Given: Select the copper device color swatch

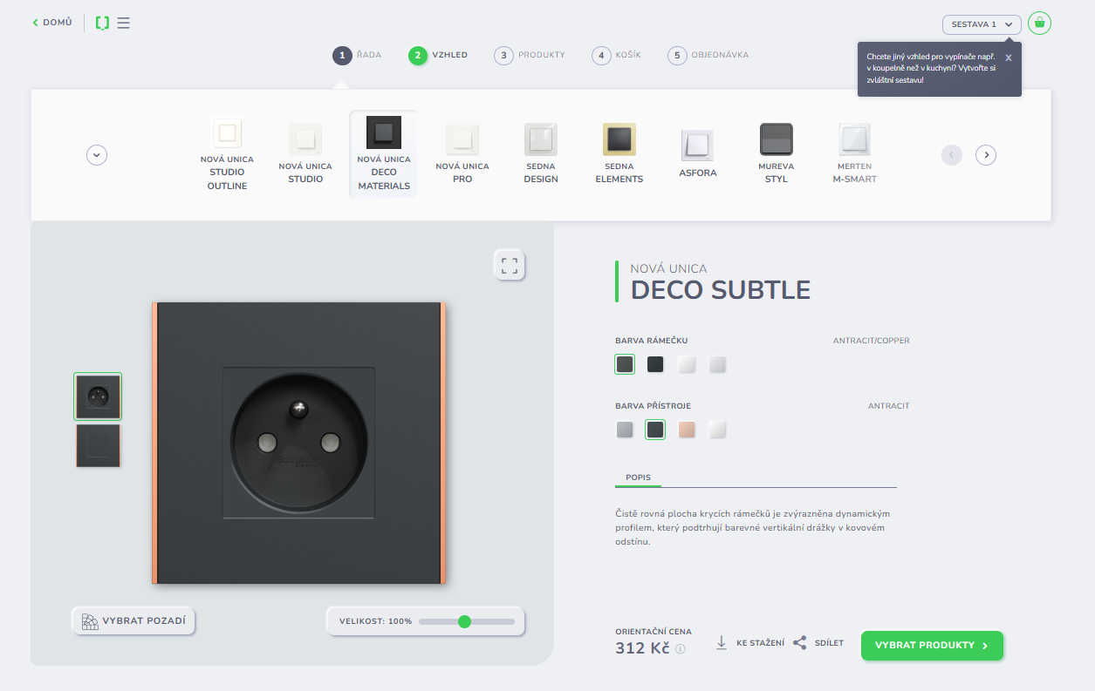Looking at the screenshot, I should tap(687, 430).
